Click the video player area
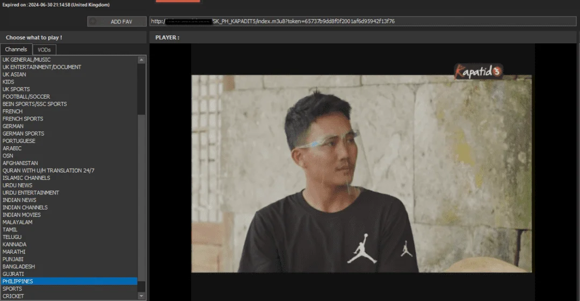Viewport: 580px width, 301px height. point(363,172)
